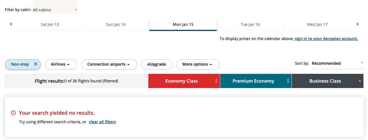Image resolution: width=368 pixels, height=140 pixels.
Task: Click the clear all filters link
Action: tap(102, 122)
